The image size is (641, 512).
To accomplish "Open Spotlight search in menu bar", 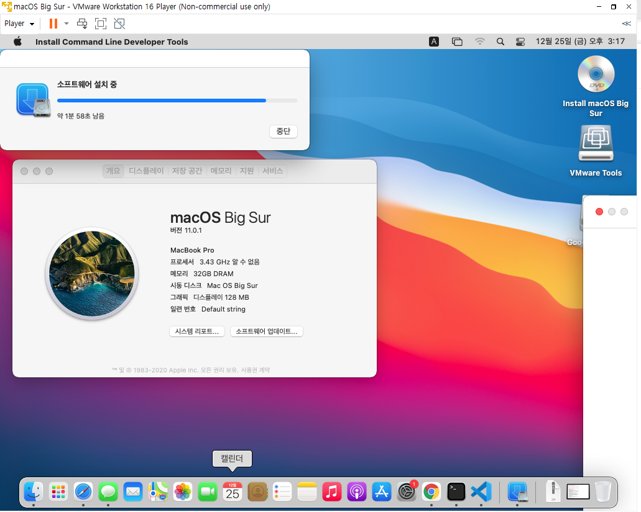I will (500, 42).
